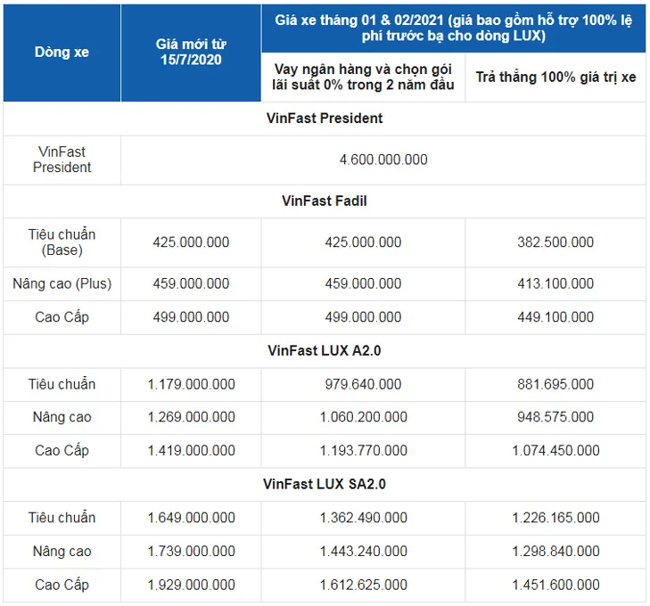Screen dimensions: 650x606
Task: Click the 4.600.000.000 price cell
Action: 383,160
